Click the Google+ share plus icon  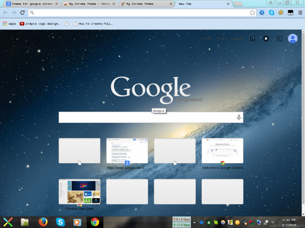(280, 39)
